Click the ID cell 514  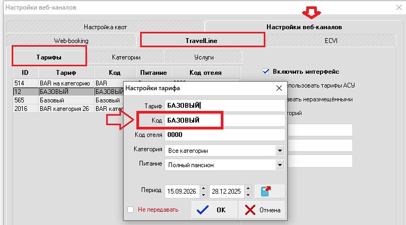coord(25,83)
